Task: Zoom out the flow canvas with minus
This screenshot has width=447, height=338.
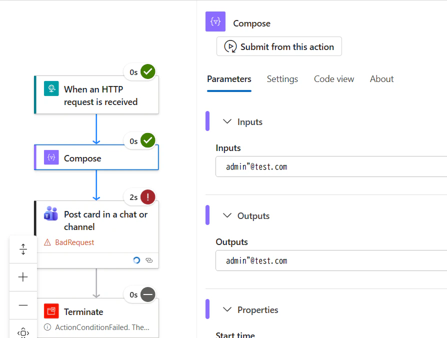Action: (x=23, y=305)
